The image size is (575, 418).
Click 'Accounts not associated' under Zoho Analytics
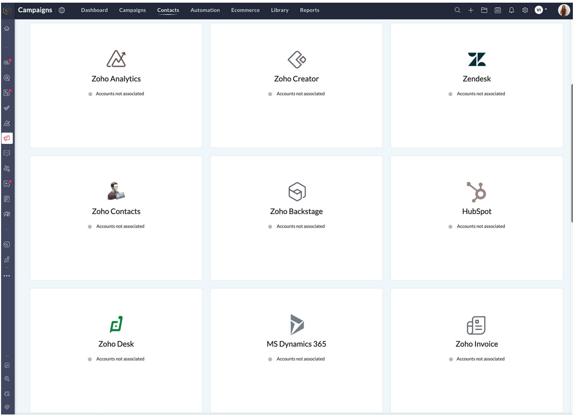point(120,94)
